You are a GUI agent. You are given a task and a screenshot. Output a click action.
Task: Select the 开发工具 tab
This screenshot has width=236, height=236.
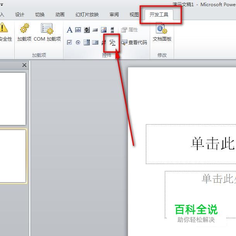click(x=159, y=15)
